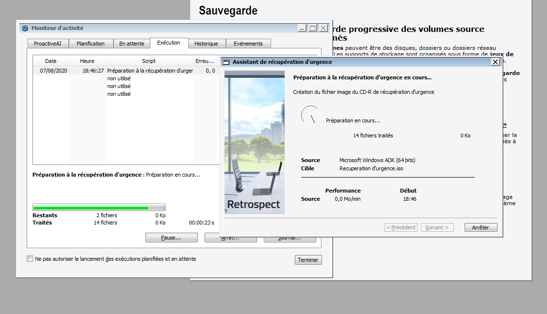Select the En attente tab

click(132, 44)
